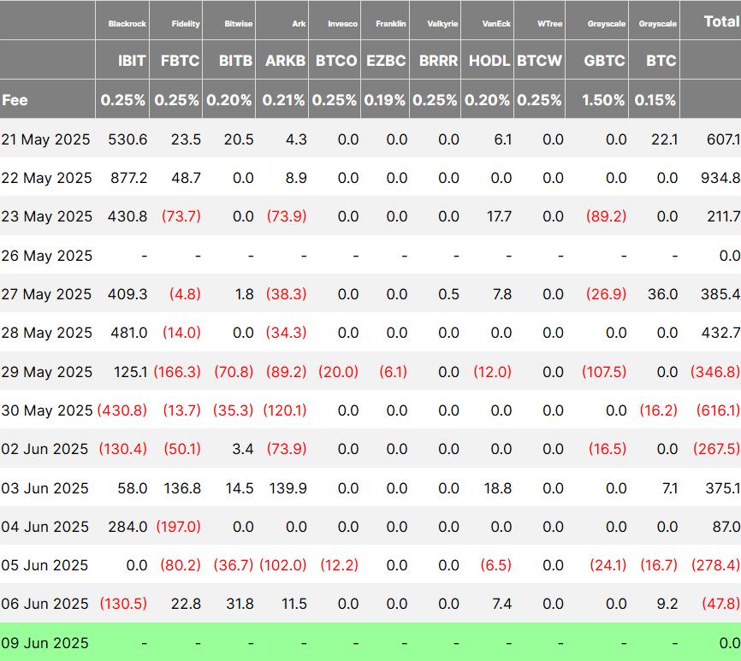Select the WTree issuer label
The height and width of the screenshot is (661, 741).
pyautogui.click(x=549, y=24)
